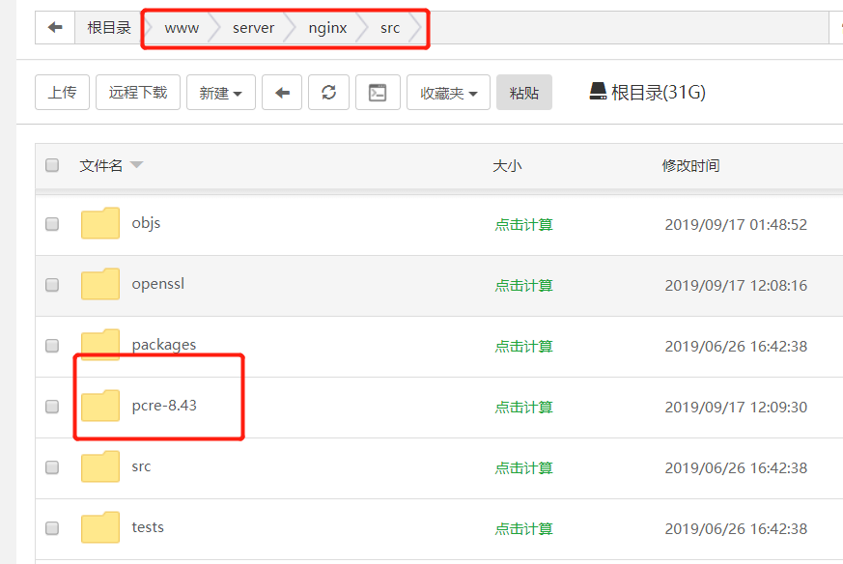Viewport: 843px width, 564px height.
Task: Open the pcre-8.43 folder icon
Action: click(x=100, y=407)
